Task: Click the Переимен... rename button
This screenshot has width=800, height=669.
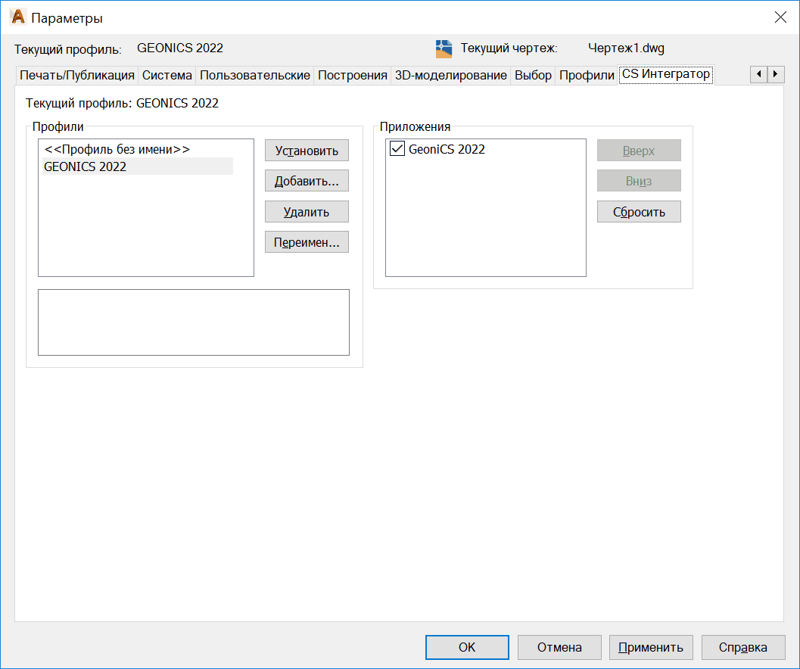Action: 307,241
